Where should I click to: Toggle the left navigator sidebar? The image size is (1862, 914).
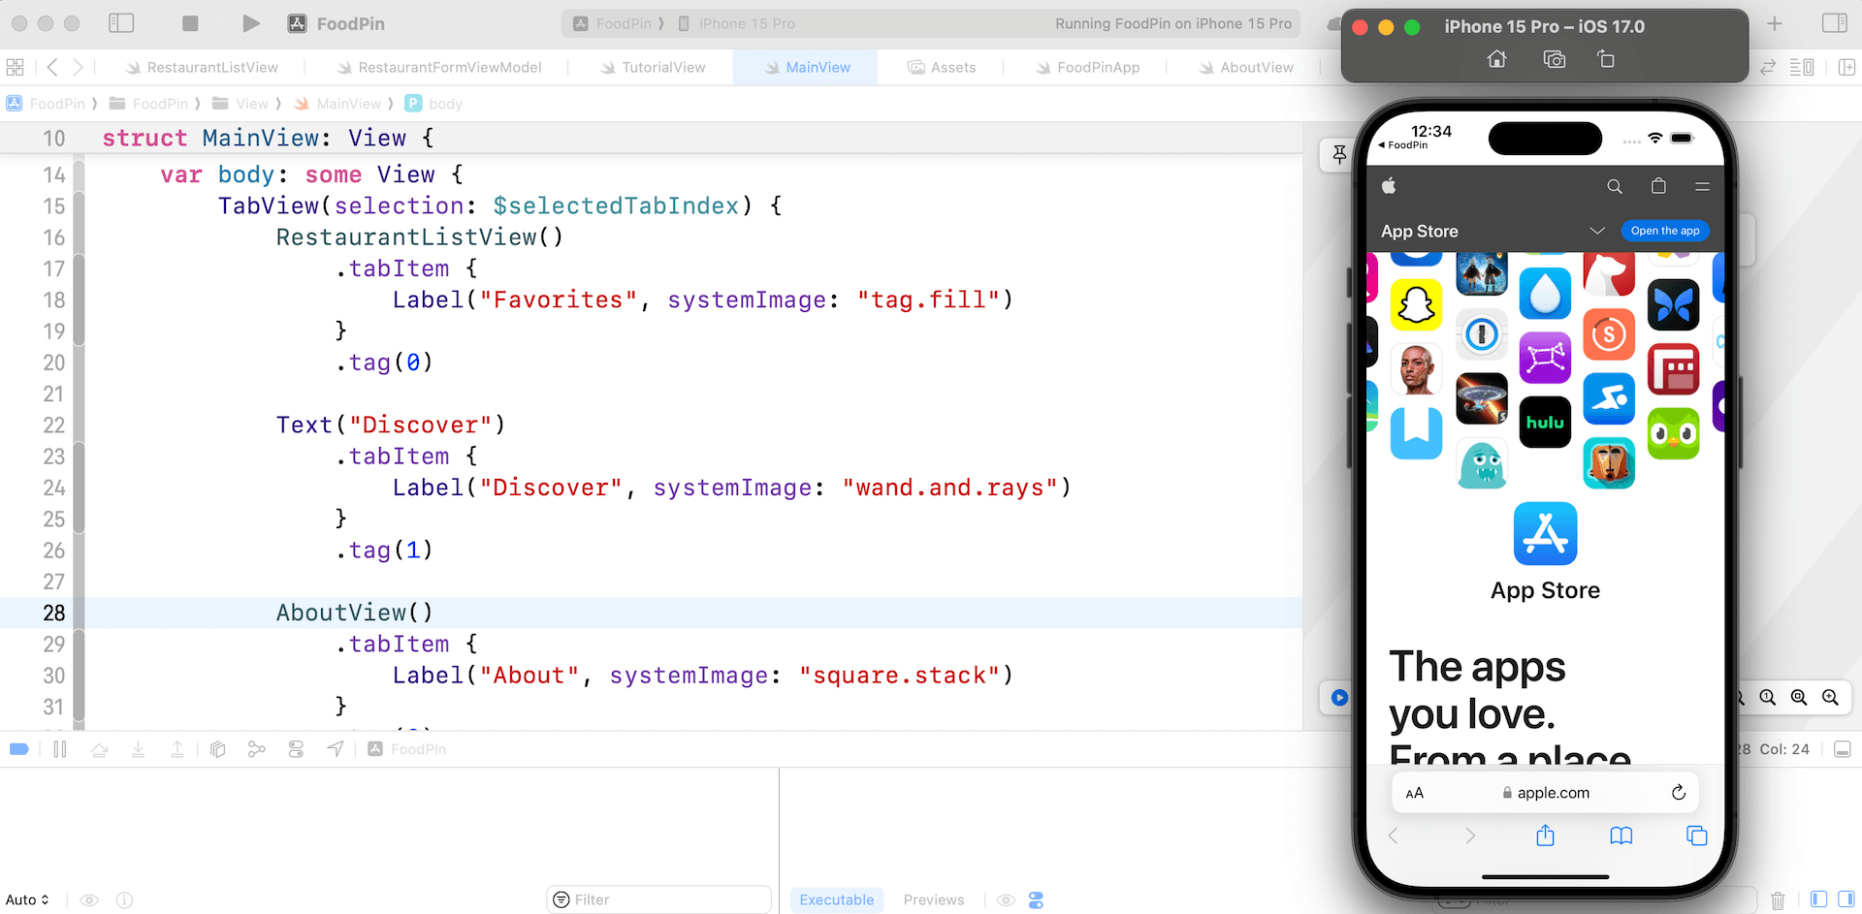(121, 23)
